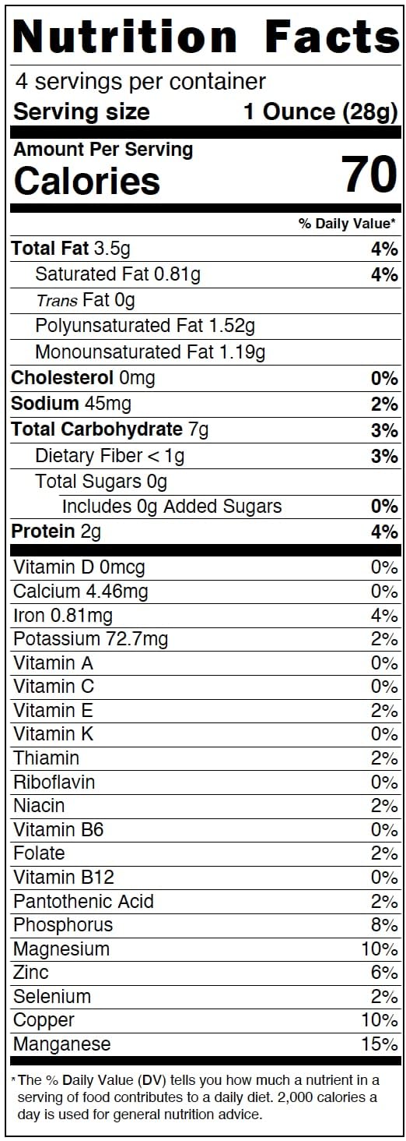
Task: Select the Sodium 45mg row
Action: pyautogui.click(x=205, y=404)
